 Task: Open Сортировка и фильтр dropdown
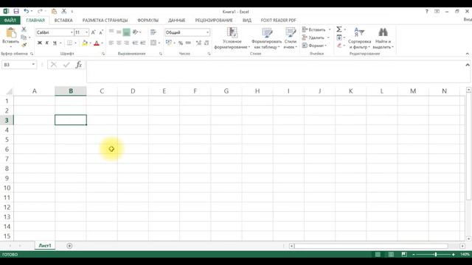coord(359,38)
